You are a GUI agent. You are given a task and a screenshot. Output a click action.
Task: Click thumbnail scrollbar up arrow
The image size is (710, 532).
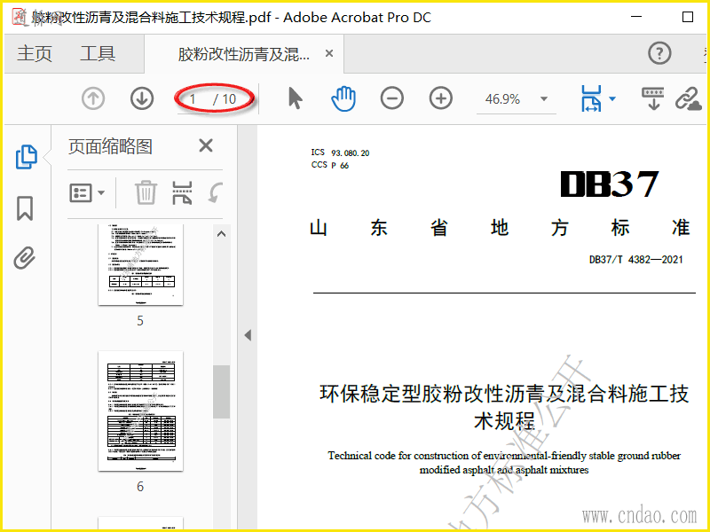(x=221, y=234)
